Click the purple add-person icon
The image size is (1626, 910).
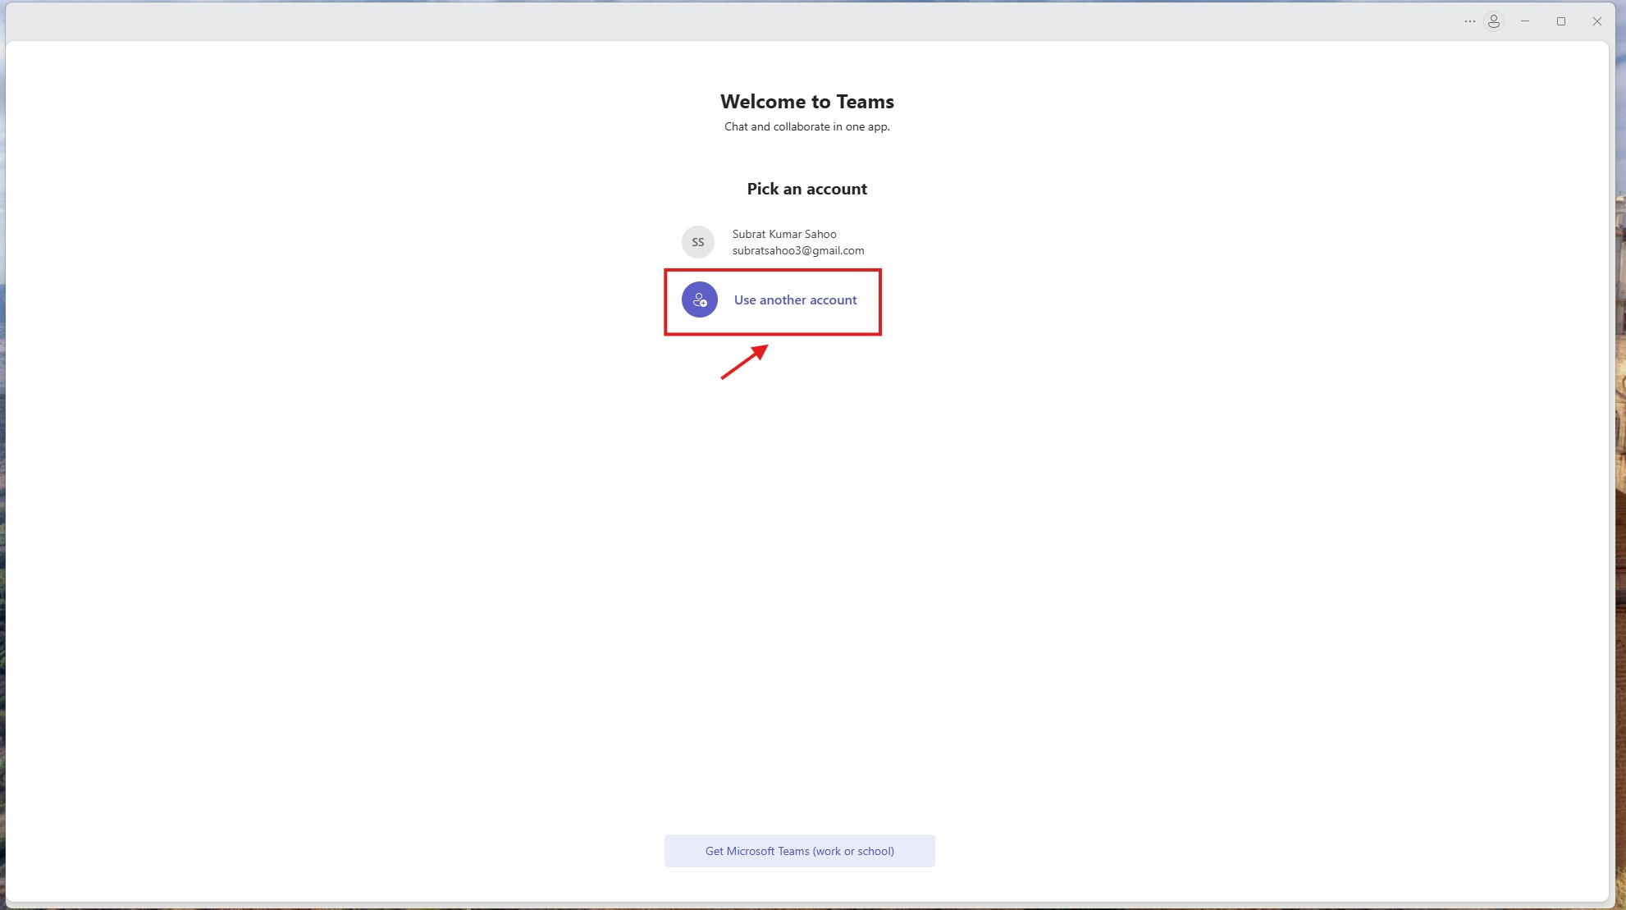pyautogui.click(x=699, y=300)
